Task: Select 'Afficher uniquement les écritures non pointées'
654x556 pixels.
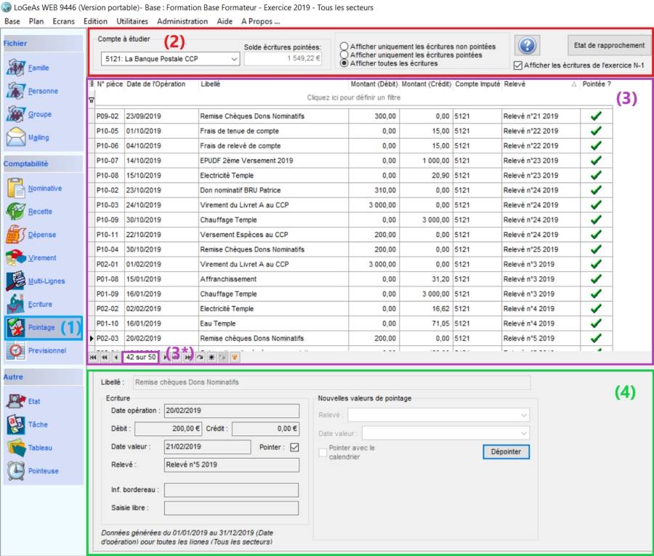Action: [x=344, y=47]
